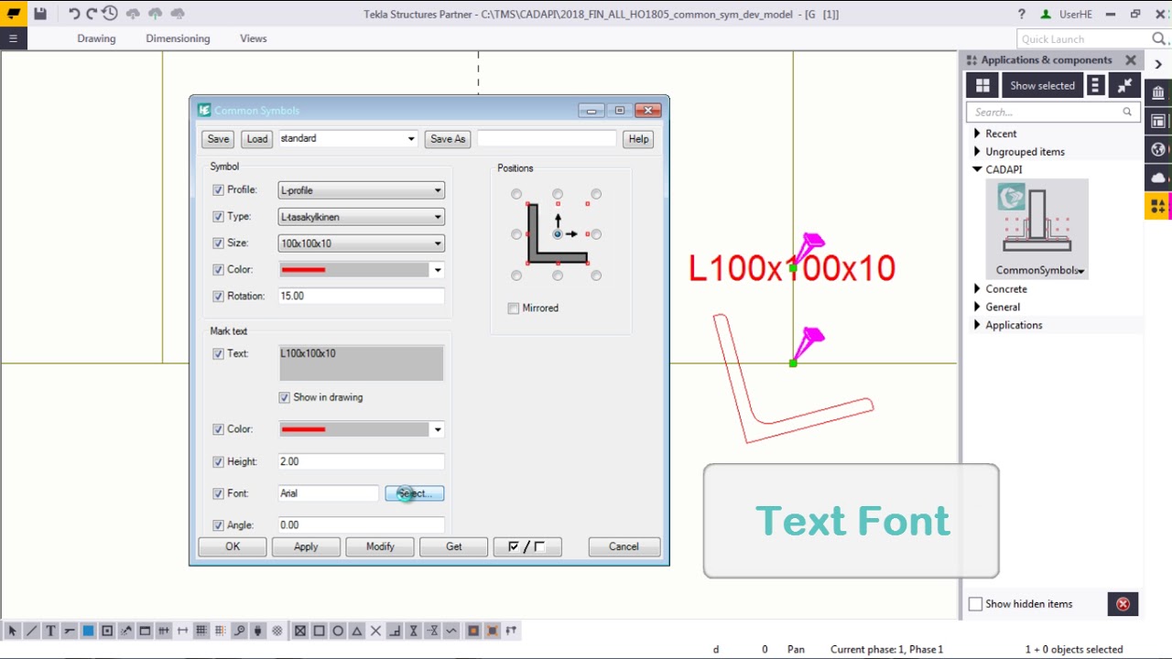Uncheck the Height checkbox
The image size is (1172, 659).
point(218,462)
